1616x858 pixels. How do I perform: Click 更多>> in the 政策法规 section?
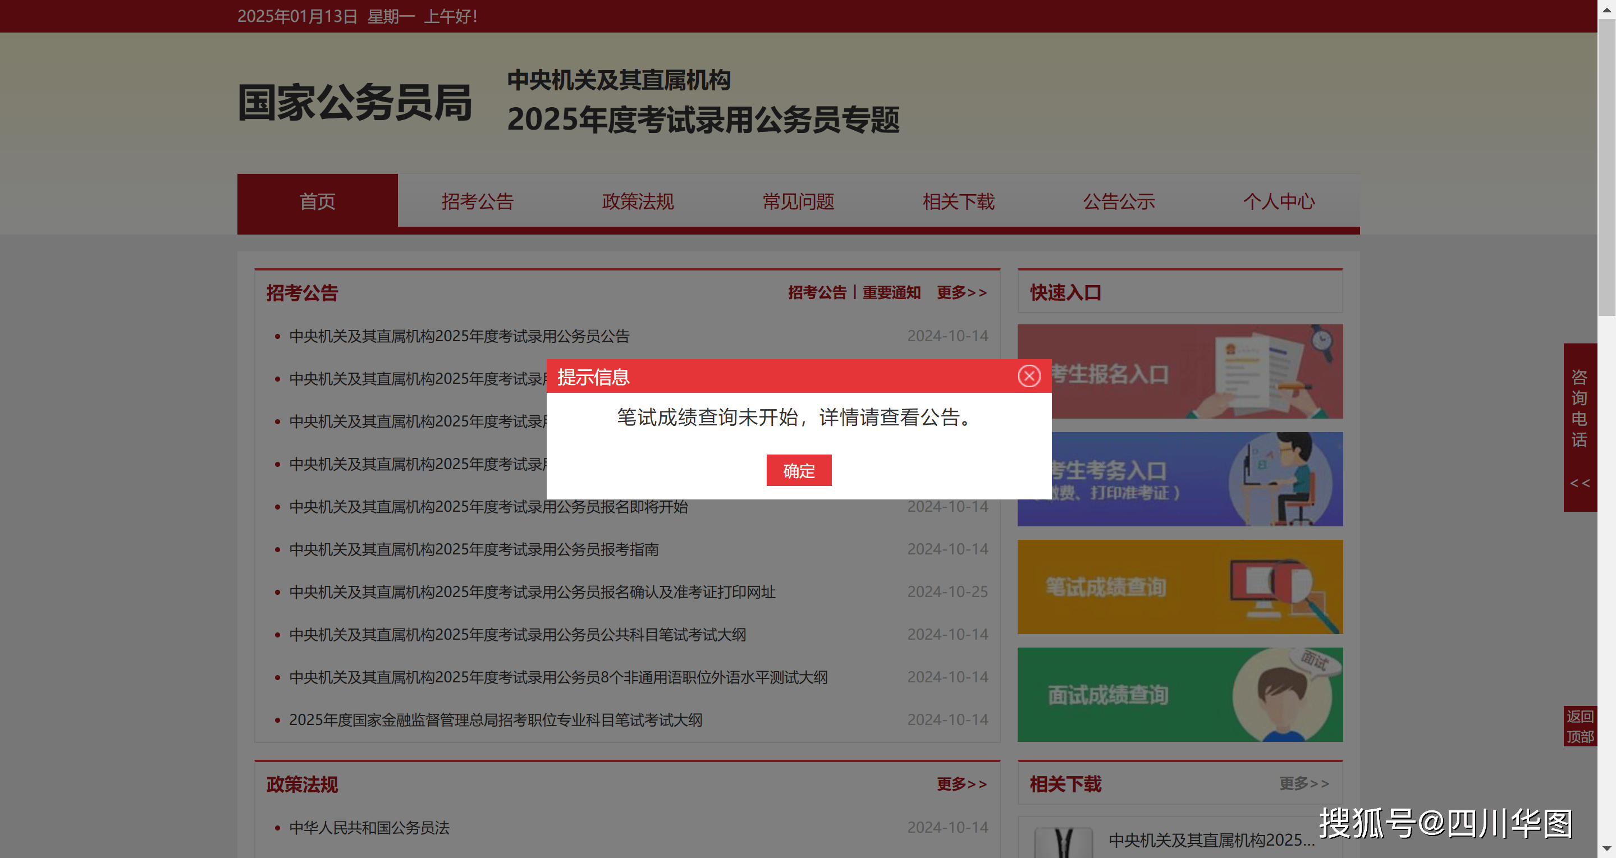pyautogui.click(x=962, y=784)
